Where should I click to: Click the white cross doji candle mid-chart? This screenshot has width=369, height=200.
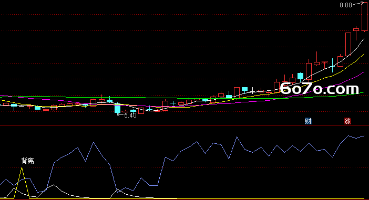252,91
